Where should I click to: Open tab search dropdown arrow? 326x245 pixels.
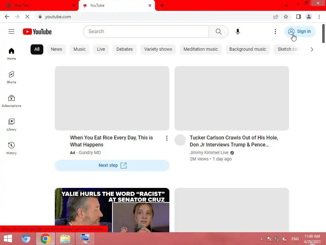[286, 5]
